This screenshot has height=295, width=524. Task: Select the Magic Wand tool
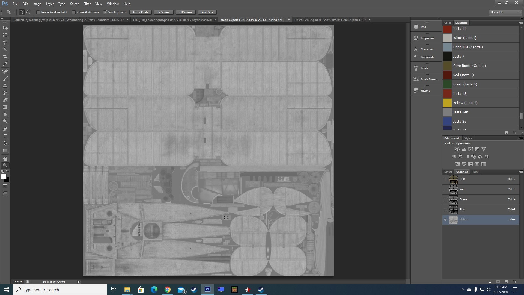pyautogui.click(x=5, y=49)
